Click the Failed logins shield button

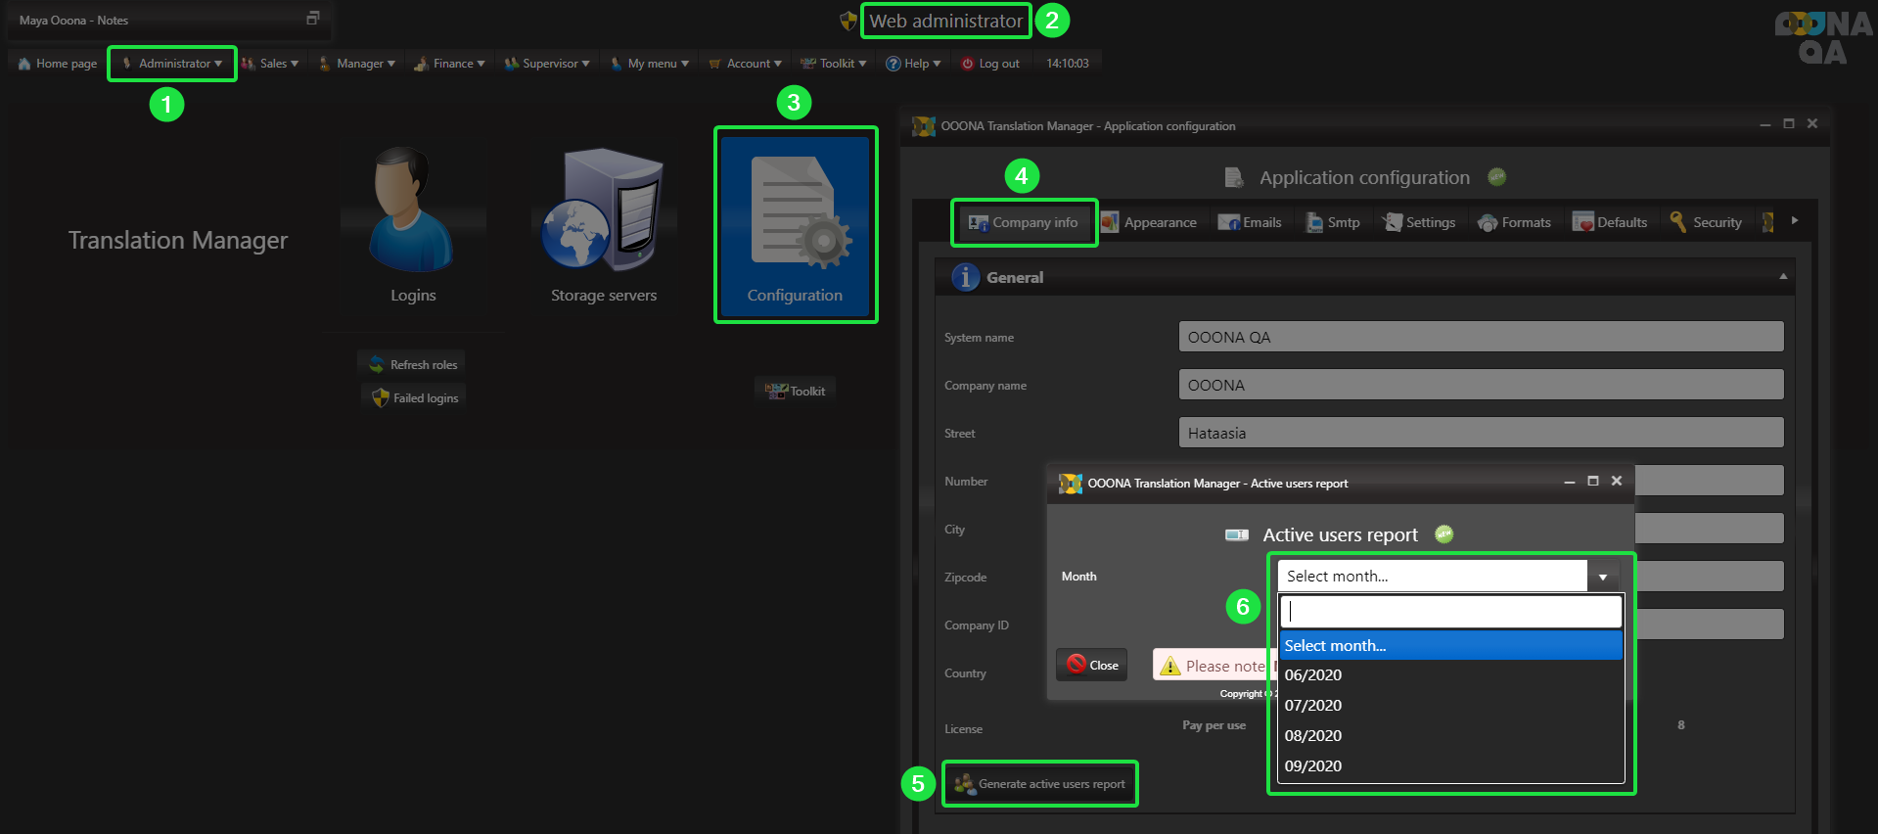(x=415, y=398)
